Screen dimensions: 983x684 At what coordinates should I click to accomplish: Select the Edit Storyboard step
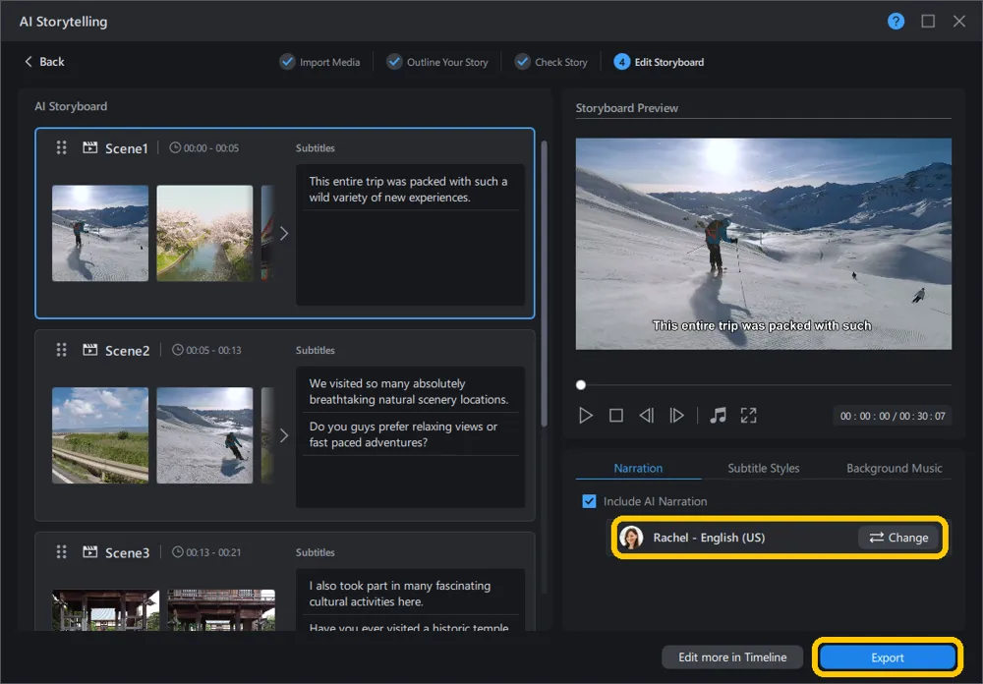coord(659,62)
